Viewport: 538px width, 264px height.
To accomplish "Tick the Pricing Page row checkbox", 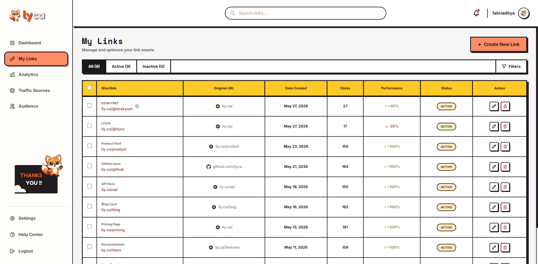I will click(89, 226).
